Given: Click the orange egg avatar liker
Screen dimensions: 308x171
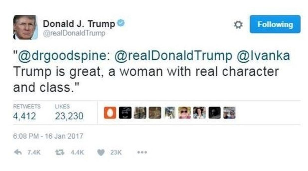Looking at the screenshot, I should pos(110,113).
